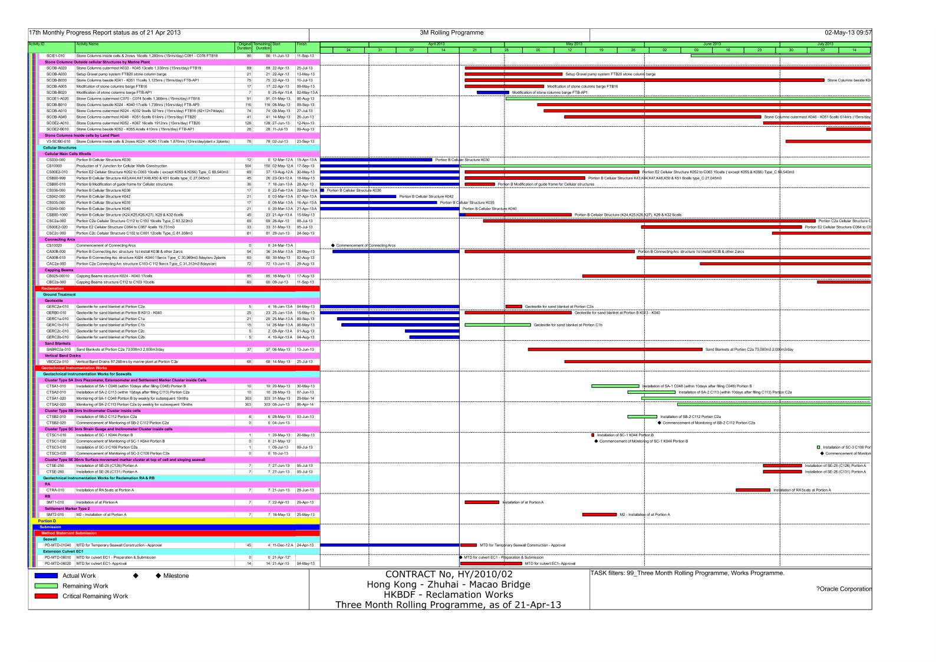Select the PD-MTD-06020 activity ID cell
This screenshot has width=936, height=662.
coord(58,564)
